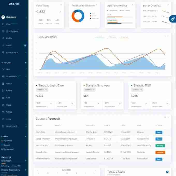
Task: Expand the UI Elements submenu chevron
Action: point(26,77)
